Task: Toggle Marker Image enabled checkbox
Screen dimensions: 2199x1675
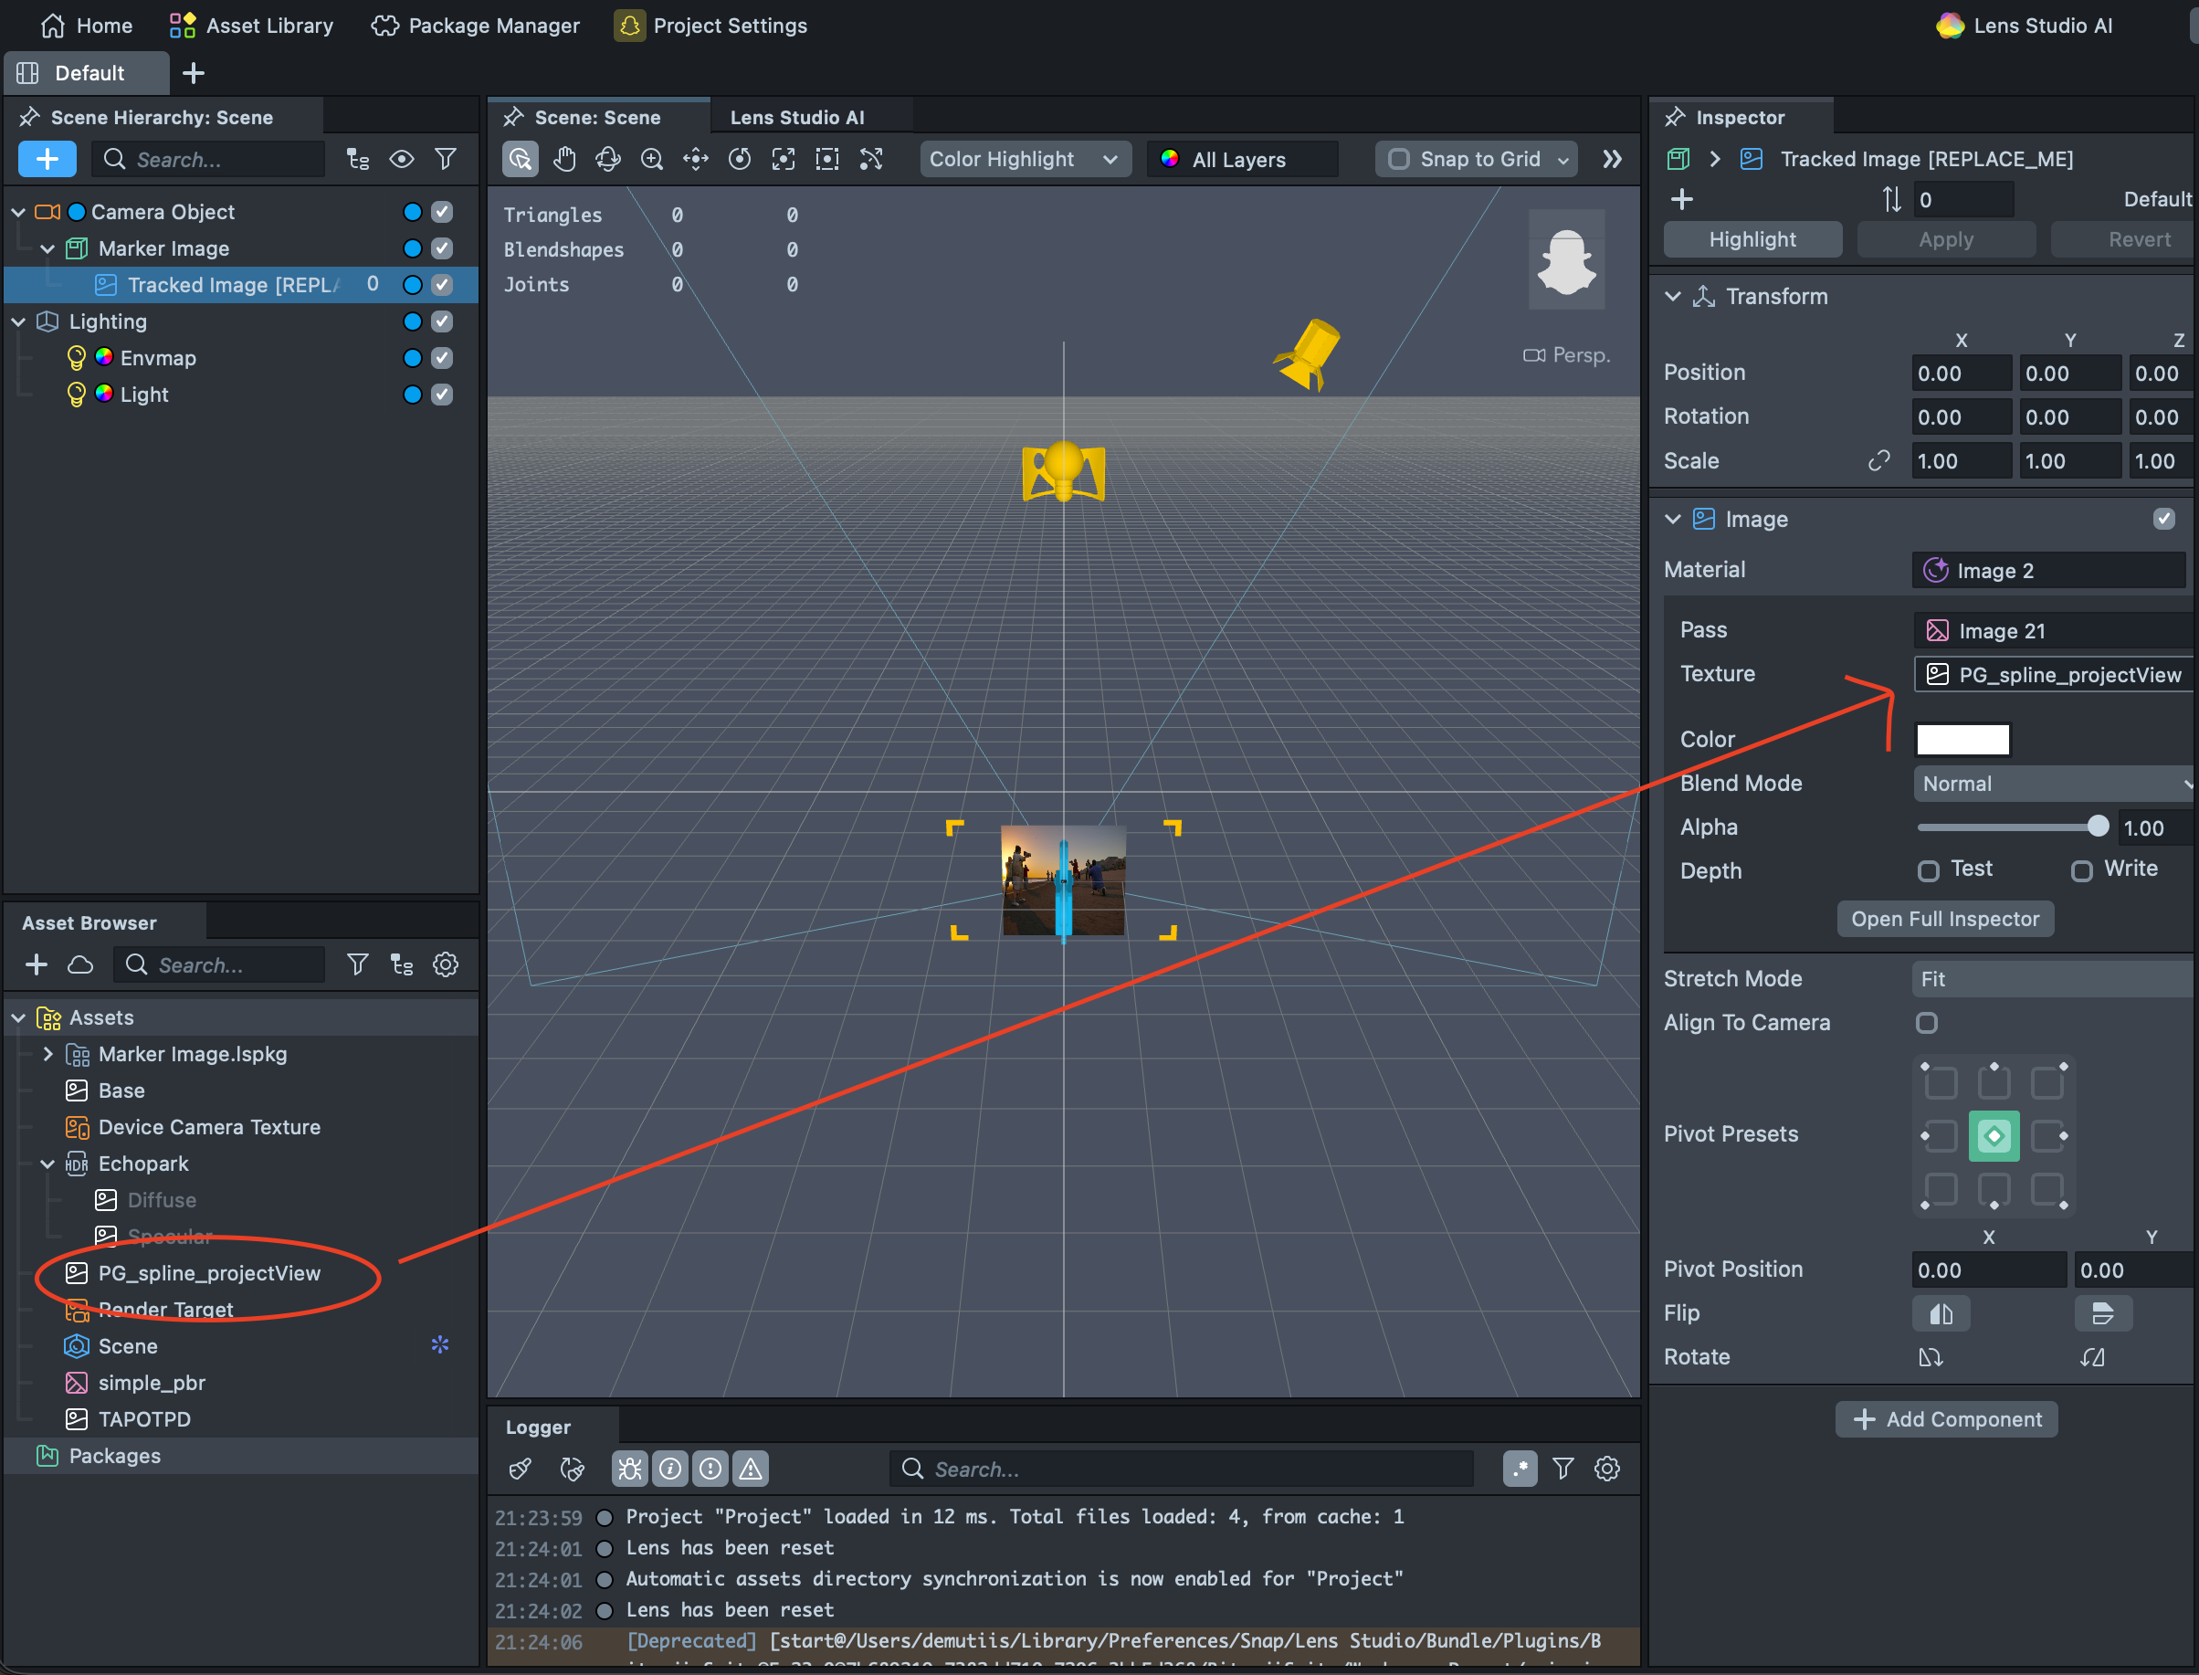Action: click(x=442, y=248)
